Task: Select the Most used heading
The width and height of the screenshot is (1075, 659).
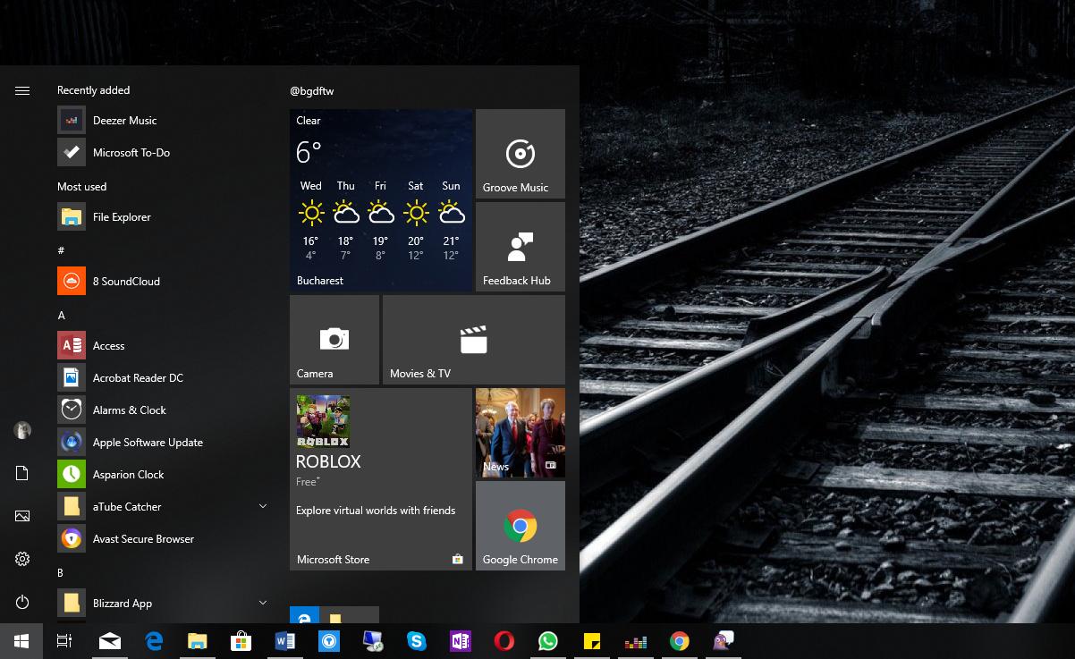Action: click(82, 187)
